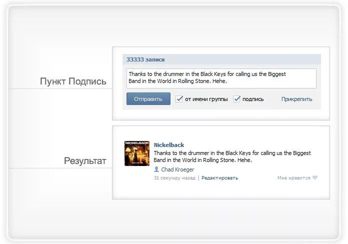Viewport: 348px width, 244px height.
Task: Open the Nickelback group name link
Action: [x=169, y=145]
